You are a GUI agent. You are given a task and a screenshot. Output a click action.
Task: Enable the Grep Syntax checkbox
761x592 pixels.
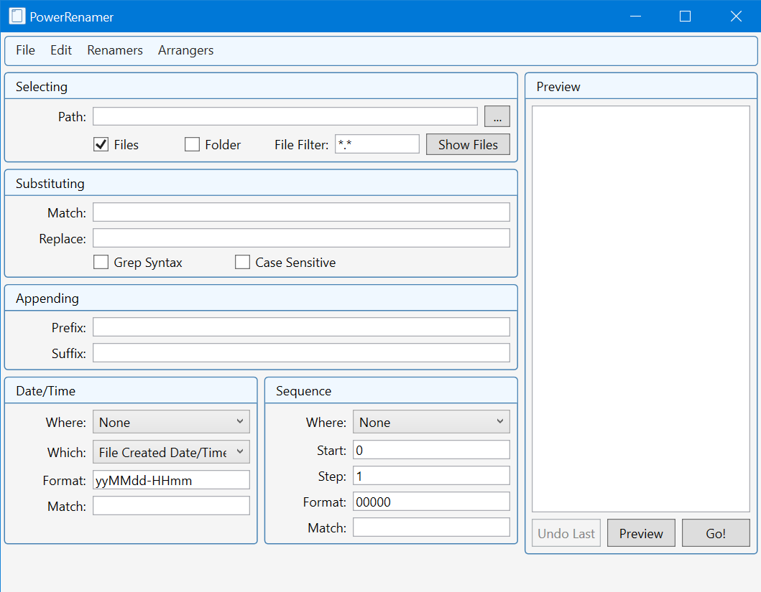tap(101, 262)
